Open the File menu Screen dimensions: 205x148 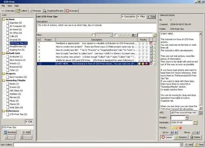pyautogui.click(x=3, y=6)
